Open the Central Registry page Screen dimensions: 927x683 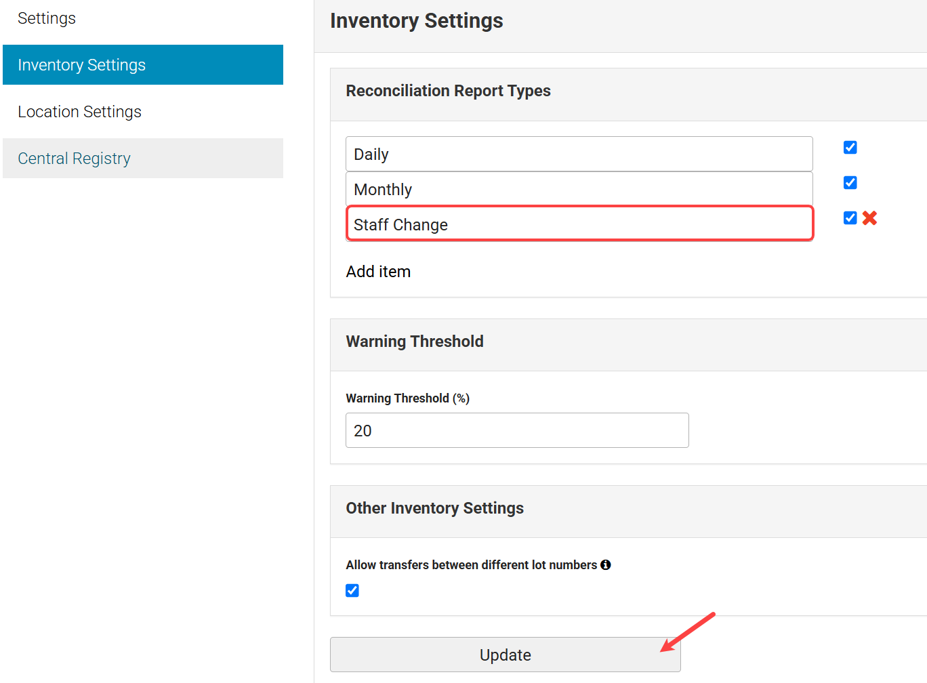pos(75,159)
